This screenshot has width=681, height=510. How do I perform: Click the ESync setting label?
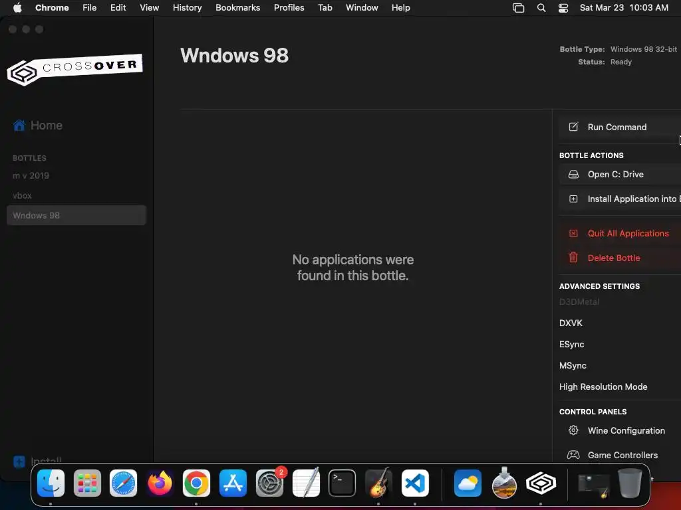(571, 345)
